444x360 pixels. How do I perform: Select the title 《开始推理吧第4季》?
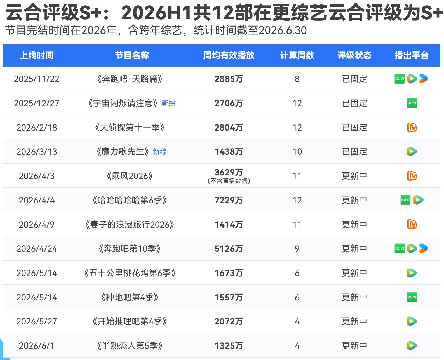click(x=130, y=321)
